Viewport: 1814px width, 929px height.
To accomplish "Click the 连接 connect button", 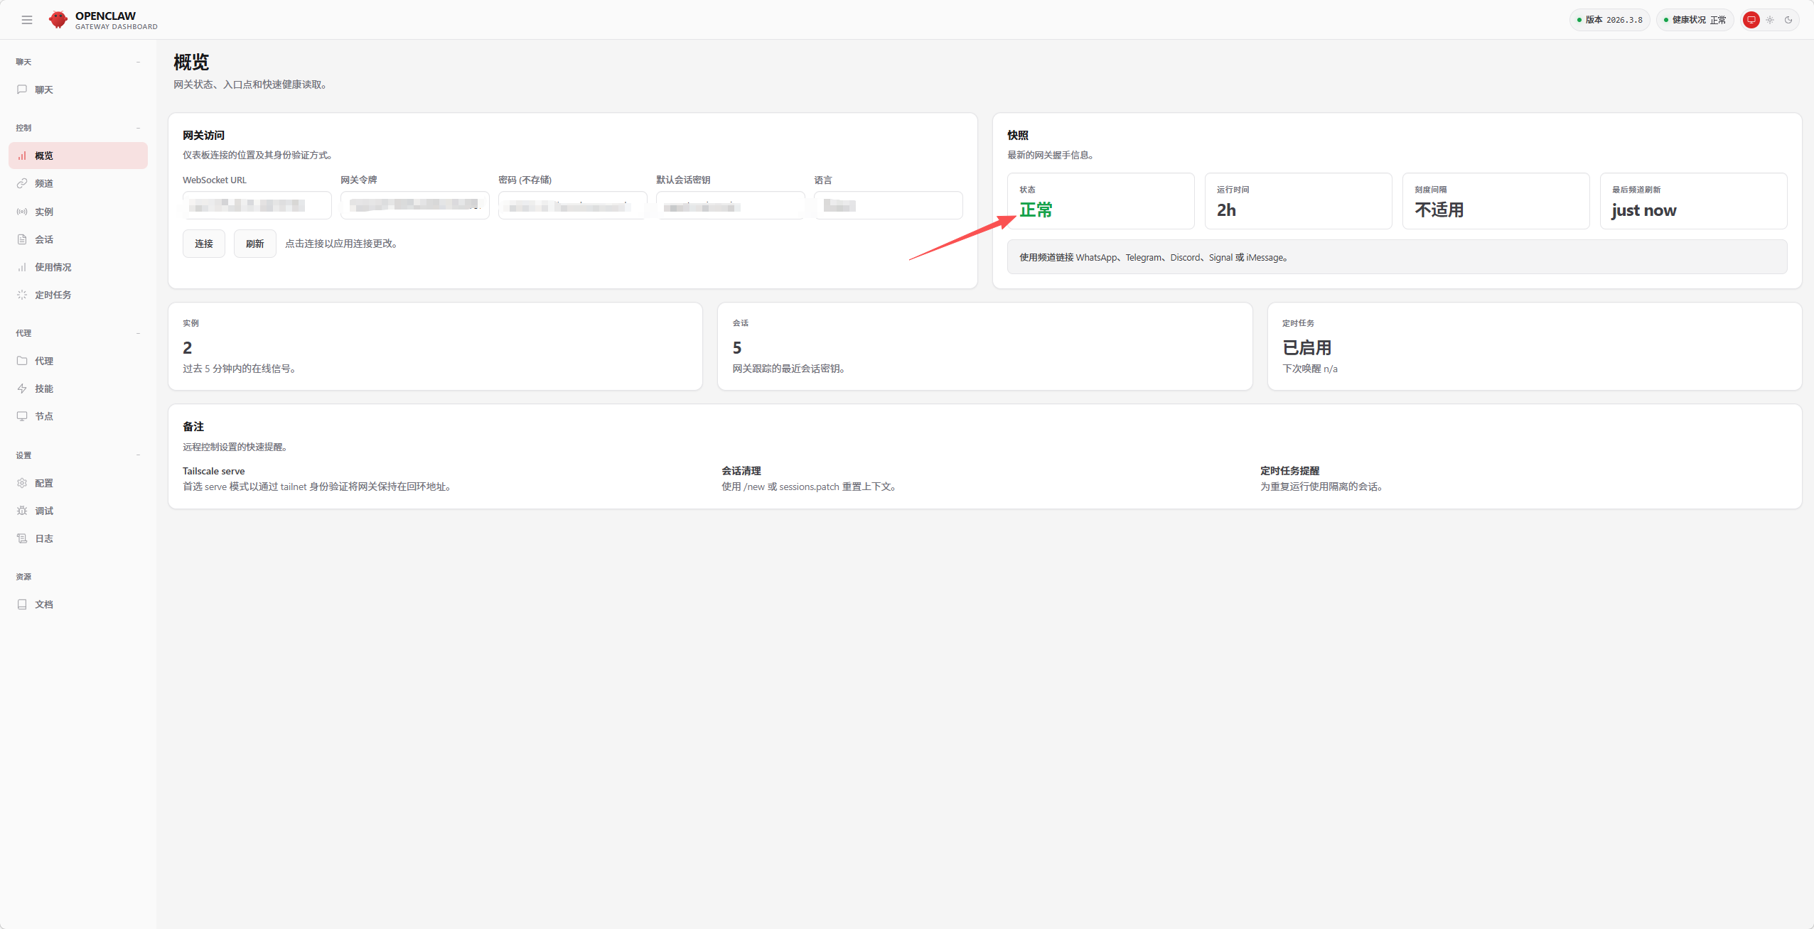I will pos(204,244).
